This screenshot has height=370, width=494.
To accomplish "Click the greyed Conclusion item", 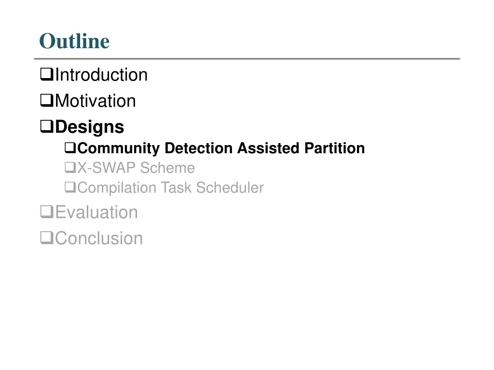I will point(99,238).
